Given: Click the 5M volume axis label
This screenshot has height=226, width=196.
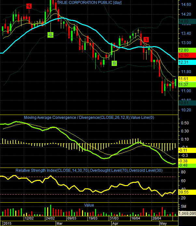Looking at the screenshot, I should tap(184, 207).
